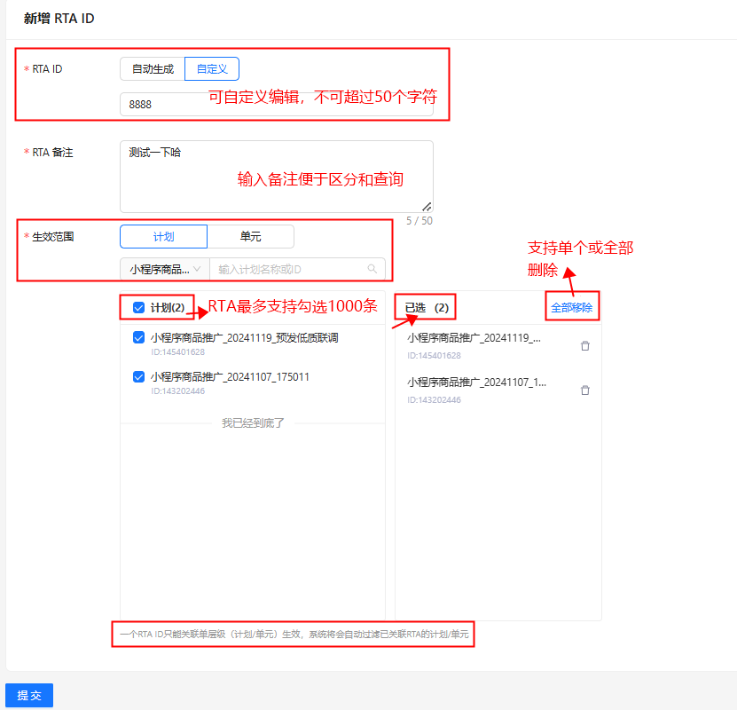This screenshot has height=710, width=737.
Task: Click trash icon for selected plan ID:145401628
Action: pyautogui.click(x=584, y=346)
